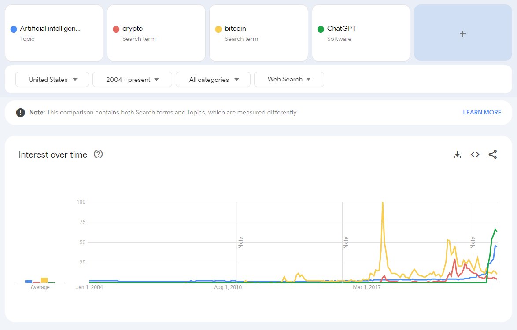Click the blue dot for Artificial intelligence
The image size is (517, 330).
14,29
